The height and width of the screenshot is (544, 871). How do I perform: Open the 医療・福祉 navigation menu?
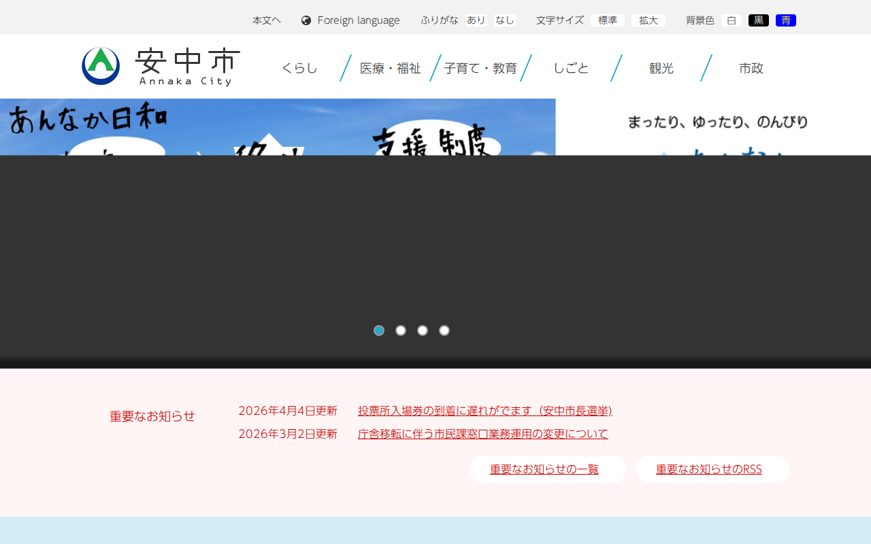(390, 68)
